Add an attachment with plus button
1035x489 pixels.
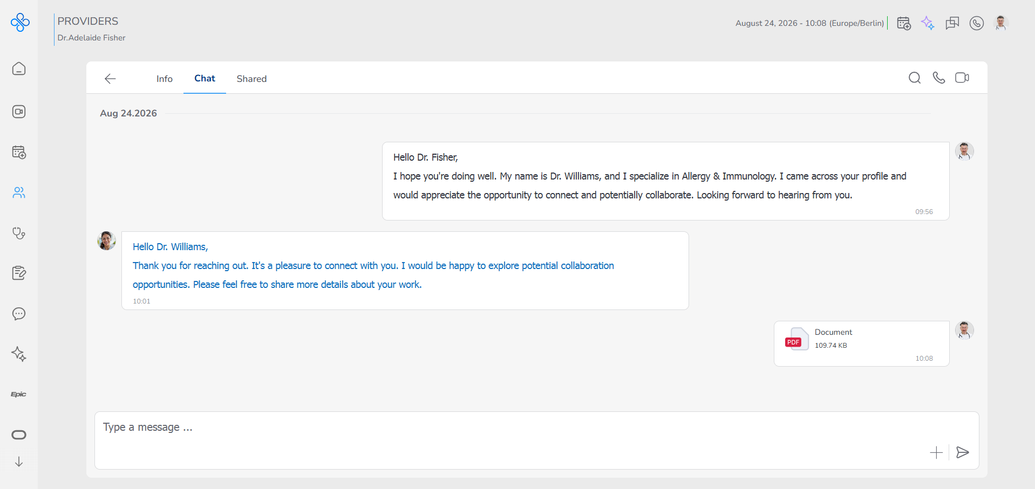[x=937, y=452]
